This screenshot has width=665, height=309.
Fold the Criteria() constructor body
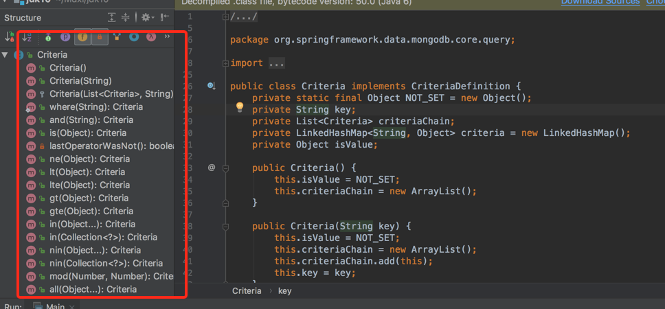pos(225,168)
